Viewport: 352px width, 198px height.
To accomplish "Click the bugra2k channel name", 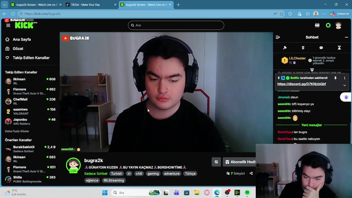I will point(94,161).
